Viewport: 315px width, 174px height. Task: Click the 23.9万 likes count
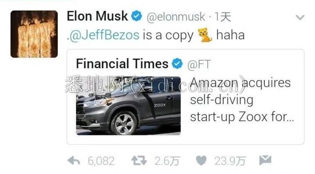[230, 161]
